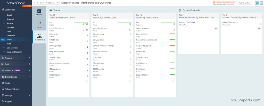Expand the Analytics section plus sign
The height and width of the screenshot is (106, 264).
(x=29, y=70)
